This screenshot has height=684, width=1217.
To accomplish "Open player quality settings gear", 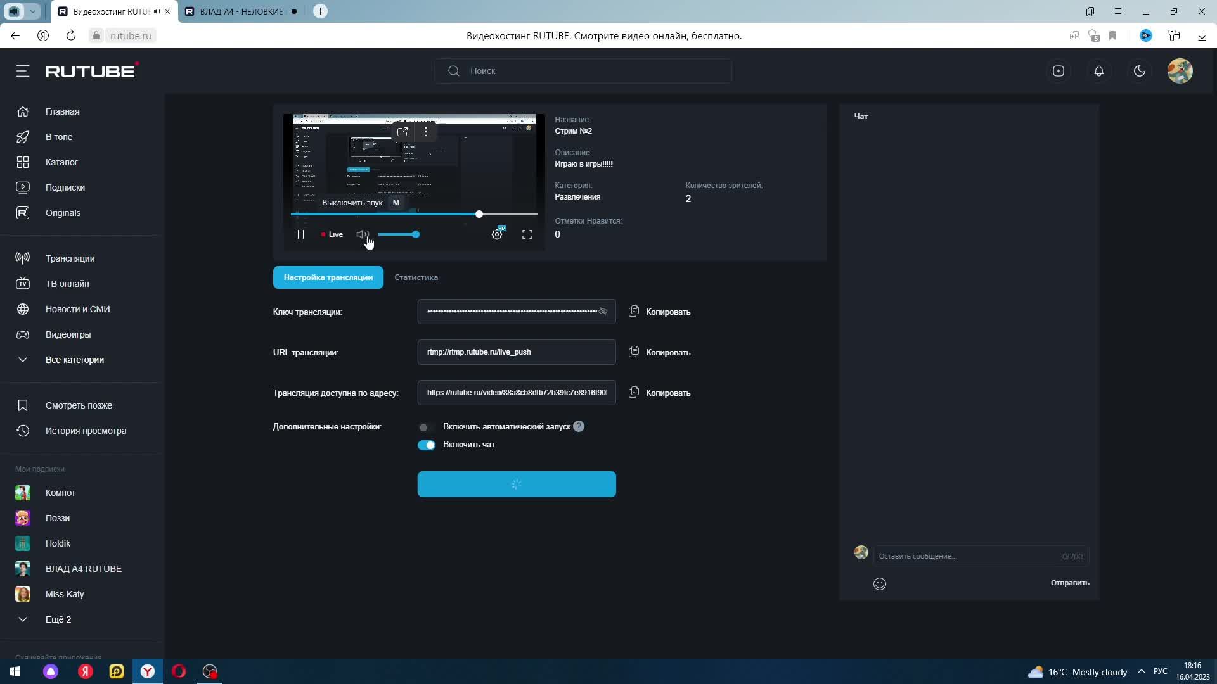I will [x=497, y=234].
